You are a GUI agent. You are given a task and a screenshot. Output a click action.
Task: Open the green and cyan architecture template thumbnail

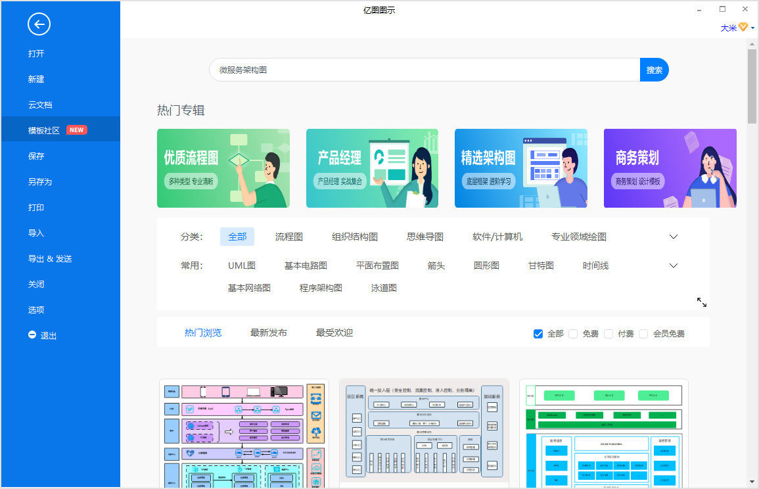(x=604, y=434)
